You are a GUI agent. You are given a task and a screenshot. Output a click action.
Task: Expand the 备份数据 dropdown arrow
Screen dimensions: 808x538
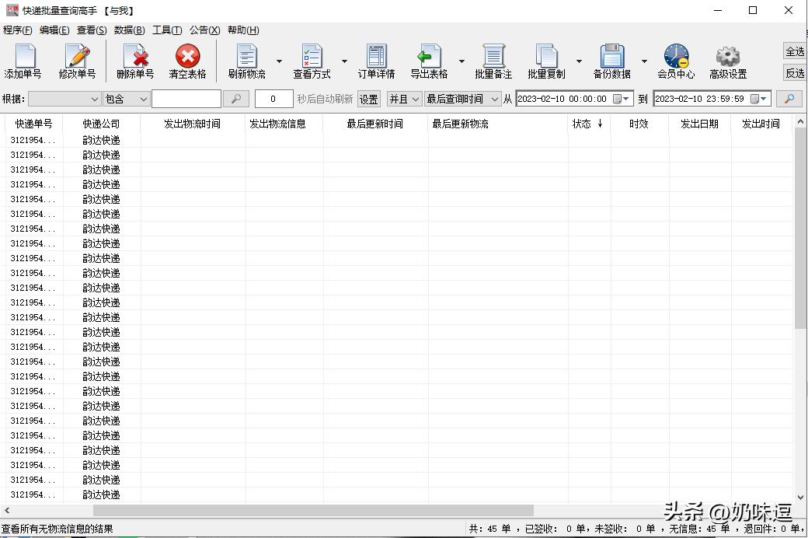tap(644, 61)
